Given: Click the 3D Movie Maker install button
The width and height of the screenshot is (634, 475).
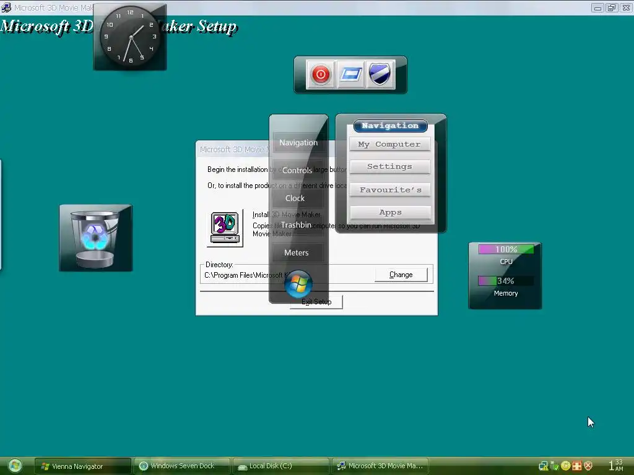Looking at the screenshot, I should 225,228.
